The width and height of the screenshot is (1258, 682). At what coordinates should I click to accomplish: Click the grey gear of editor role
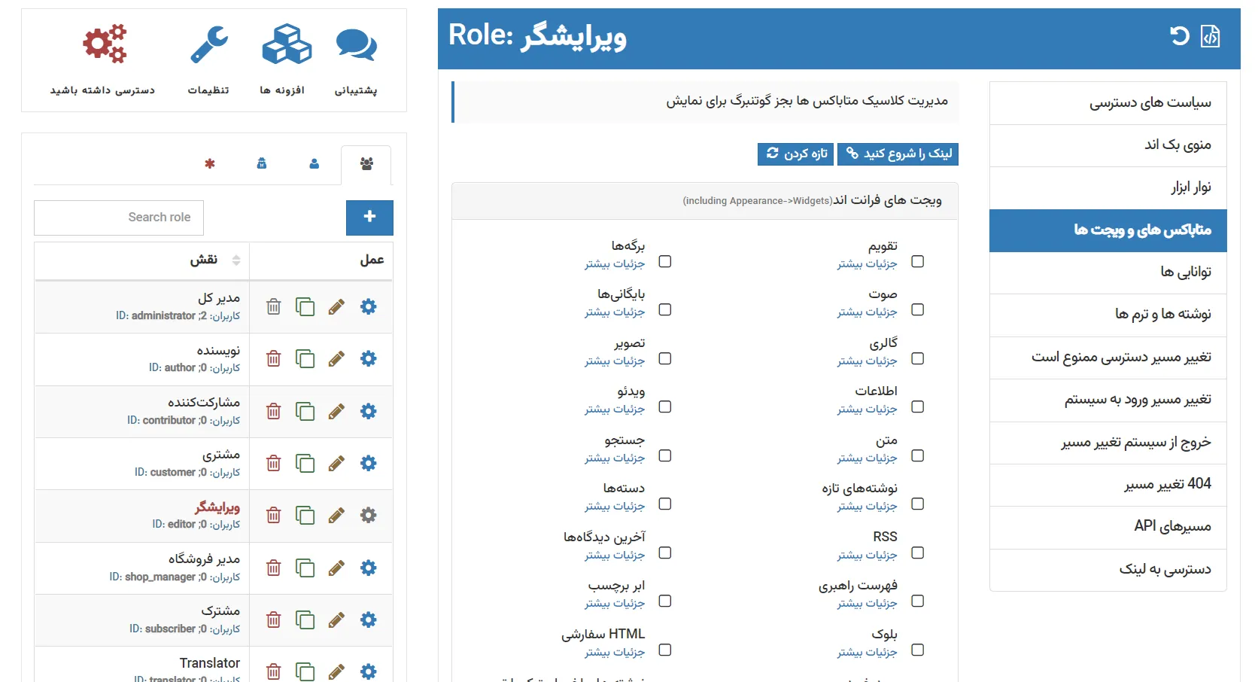368,515
